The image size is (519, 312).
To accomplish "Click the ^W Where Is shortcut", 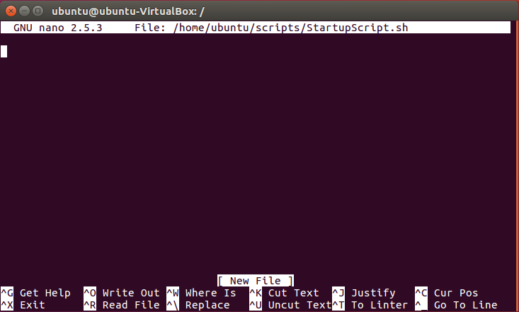I will pos(201,293).
